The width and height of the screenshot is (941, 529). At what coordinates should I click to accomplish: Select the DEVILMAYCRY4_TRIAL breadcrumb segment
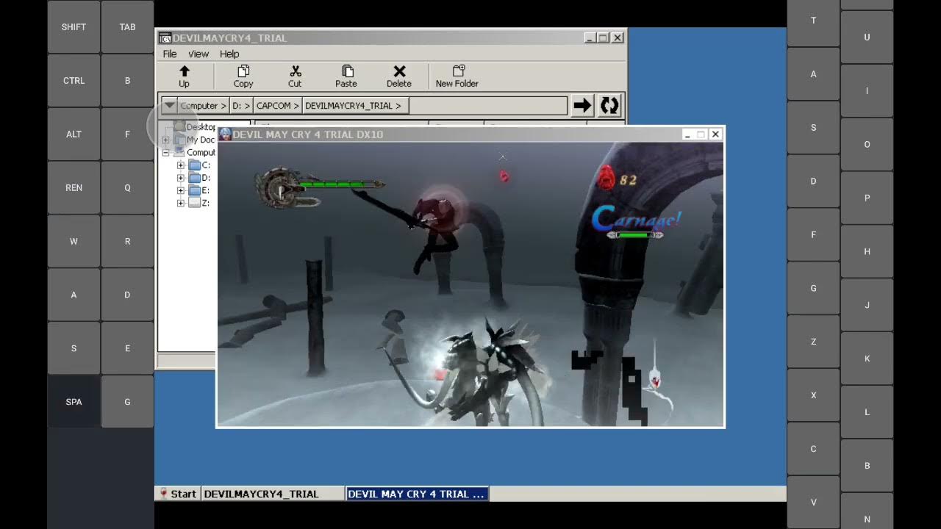point(354,106)
